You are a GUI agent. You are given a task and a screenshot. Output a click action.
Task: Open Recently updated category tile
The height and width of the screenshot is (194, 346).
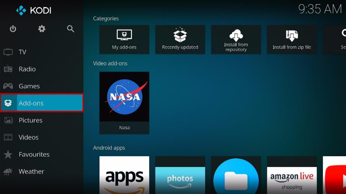pos(180,40)
